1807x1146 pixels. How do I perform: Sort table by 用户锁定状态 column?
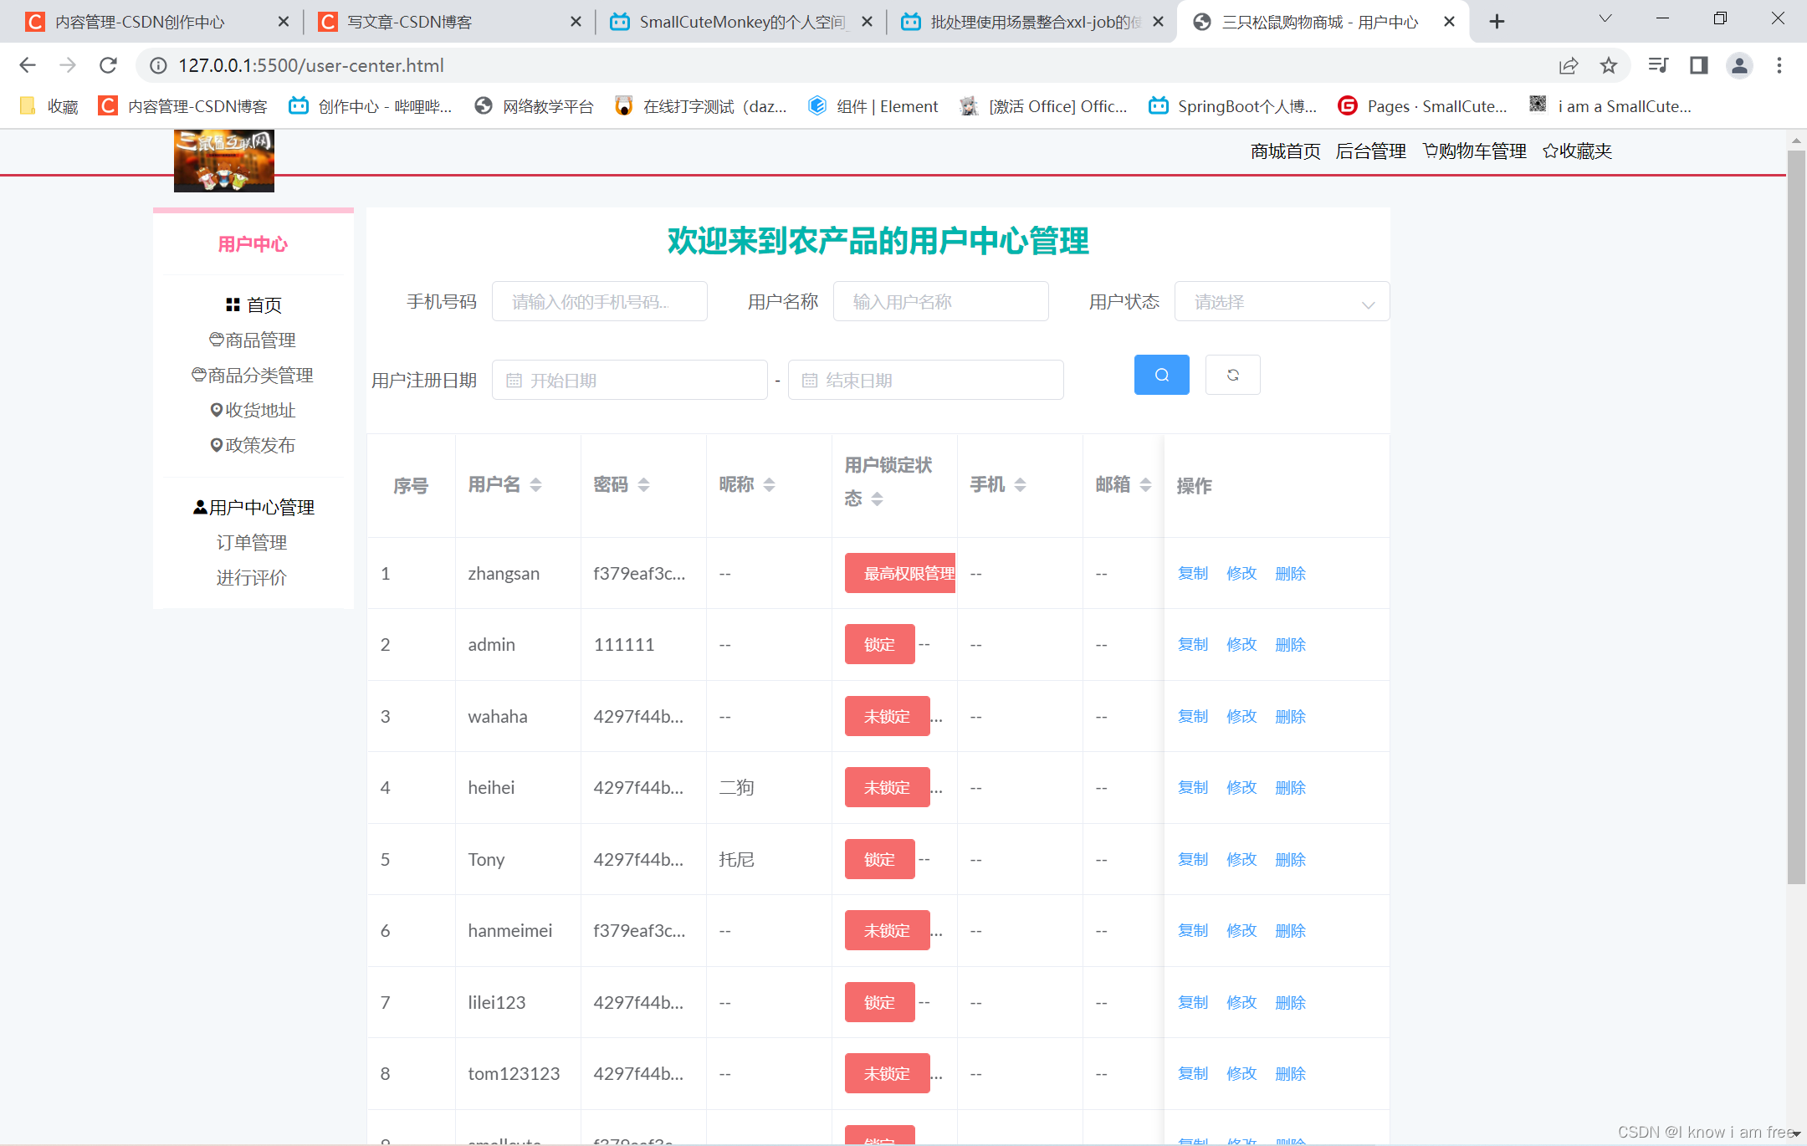pos(877,499)
